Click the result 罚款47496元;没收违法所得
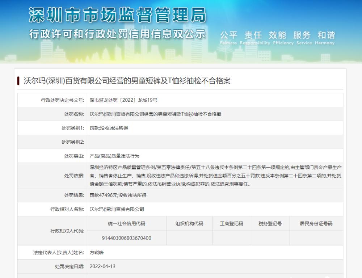Image resolution: width=362 pixels, height=278 pixels. (118, 195)
